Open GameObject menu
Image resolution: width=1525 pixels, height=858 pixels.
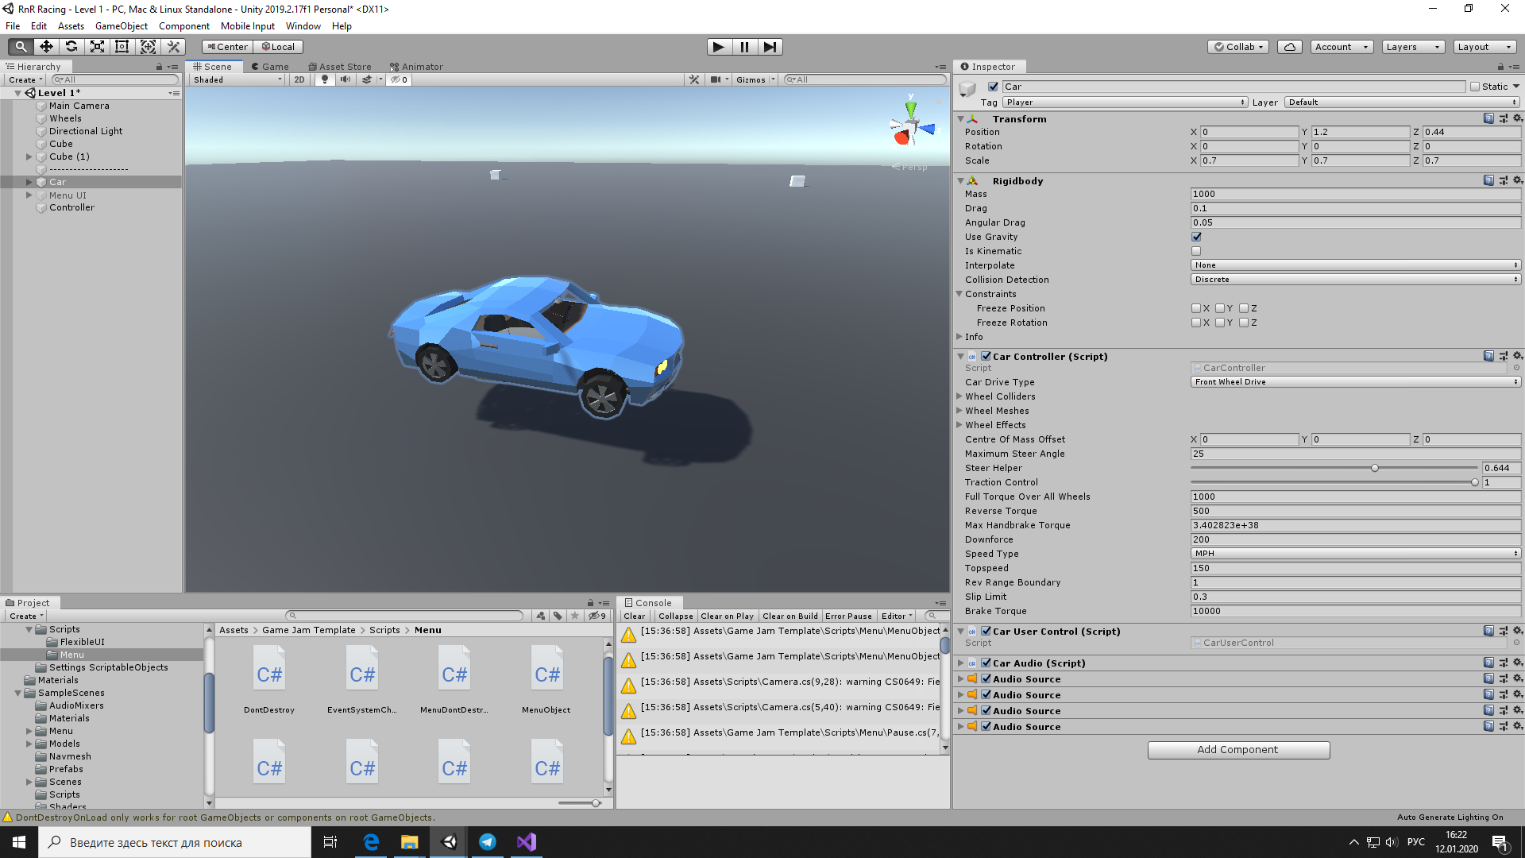click(122, 26)
